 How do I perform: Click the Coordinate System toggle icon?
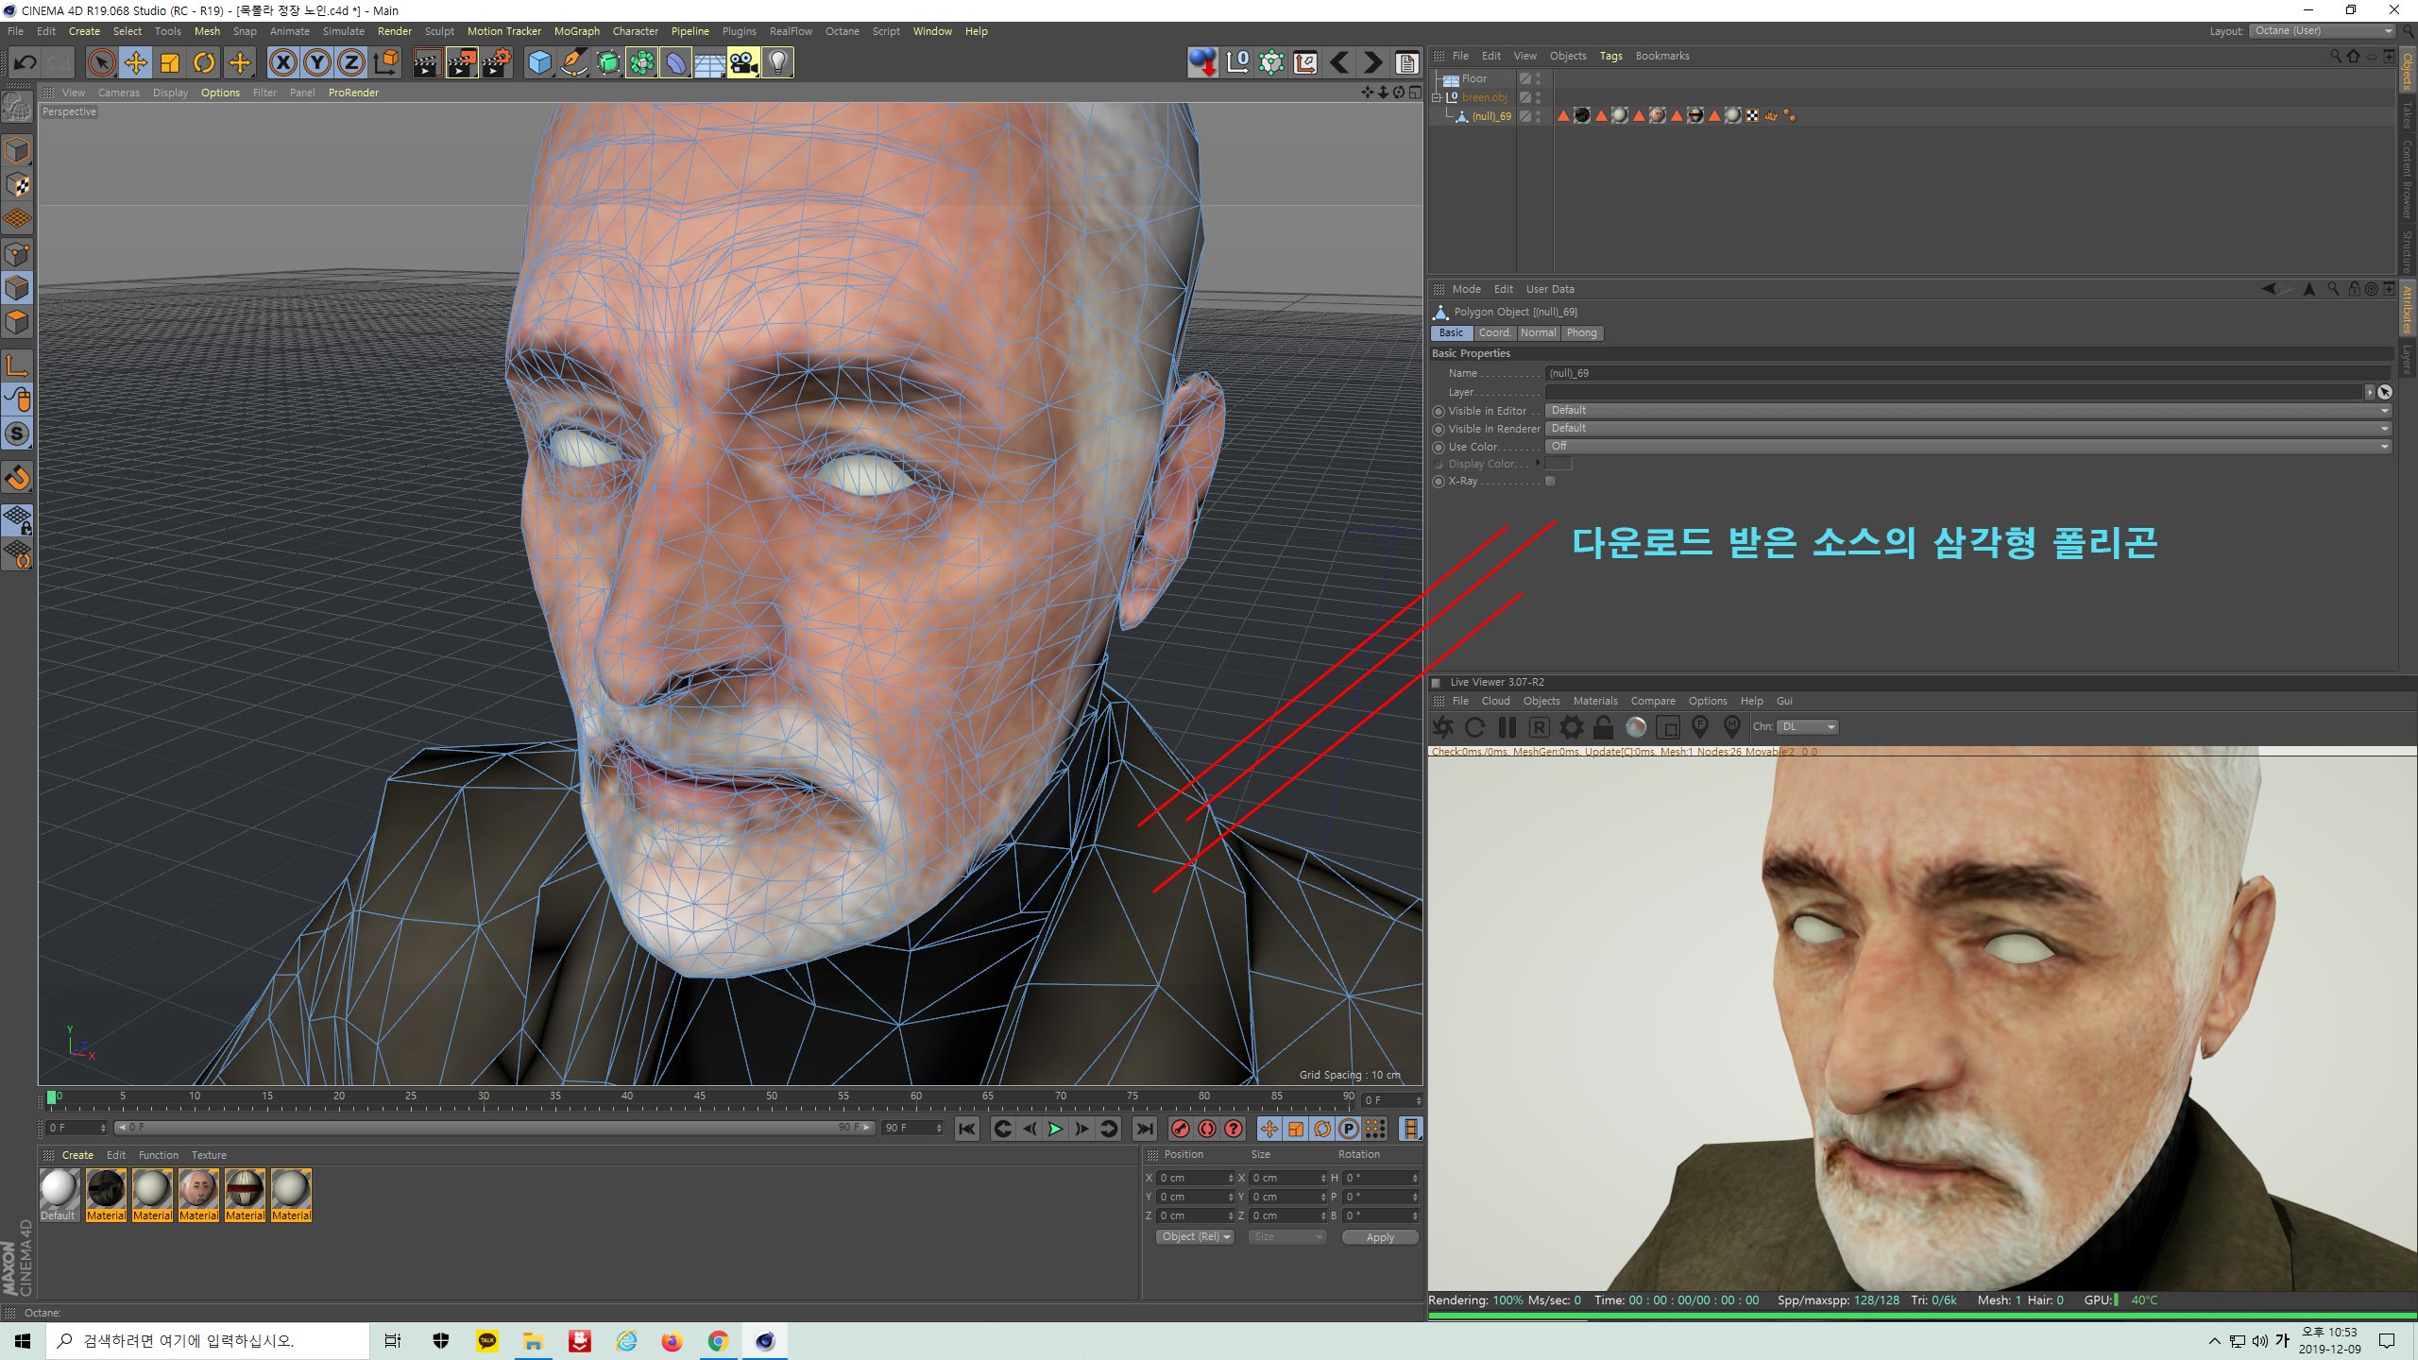(x=386, y=63)
